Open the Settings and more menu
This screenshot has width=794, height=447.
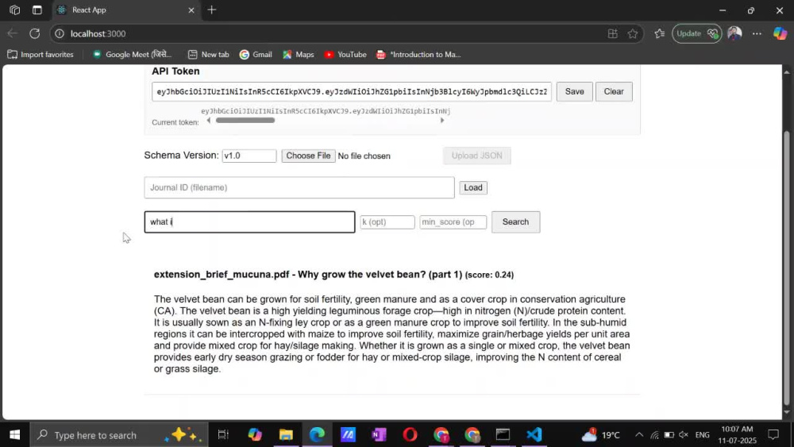(x=757, y=33)
